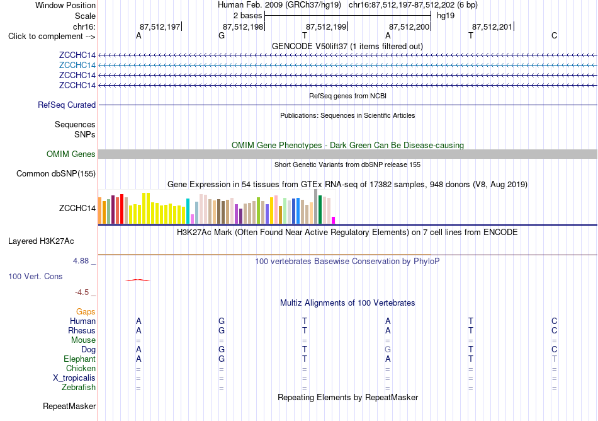This screenshot has height=421, width=598.
Task: Click the Rhesus row's G base
Action: coord(222,330)
